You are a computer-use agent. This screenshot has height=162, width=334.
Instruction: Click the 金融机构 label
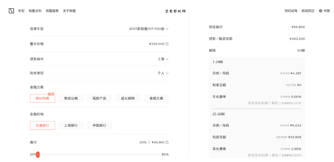point(37,114)
